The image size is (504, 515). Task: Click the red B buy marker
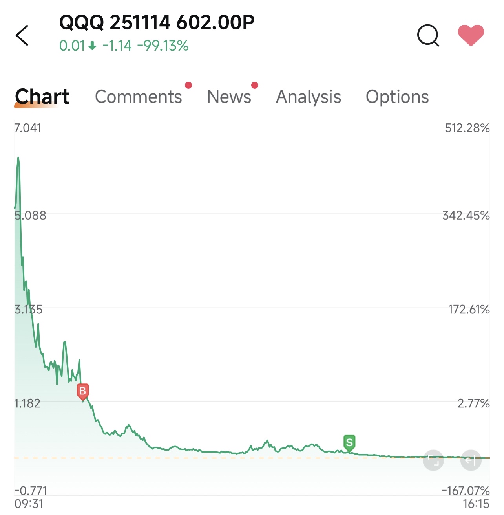tap(82, 391)
